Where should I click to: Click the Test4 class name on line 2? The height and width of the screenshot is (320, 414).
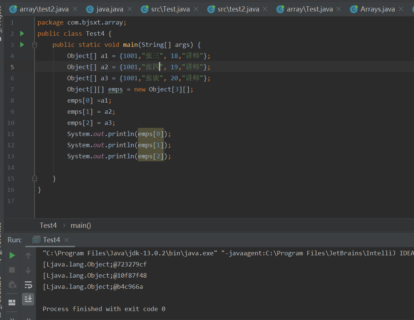pyautogui.click(x=95, y=33)
